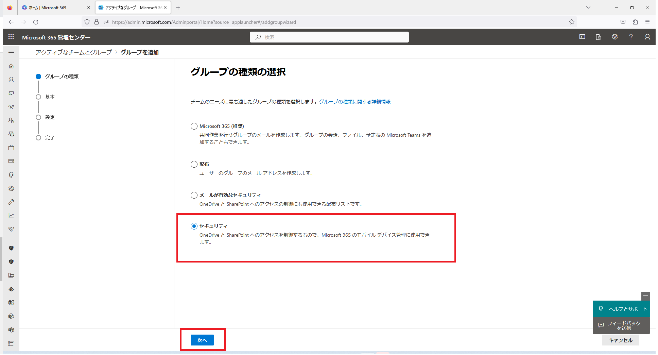The width and height of the screenshot is (658, 355).
Task: Open account manager profile icon
Action: click(647, 37)
